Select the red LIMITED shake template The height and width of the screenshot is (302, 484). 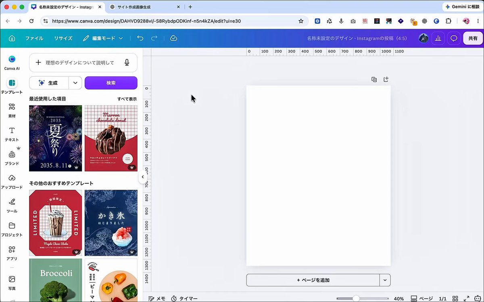tap(56, 223)
